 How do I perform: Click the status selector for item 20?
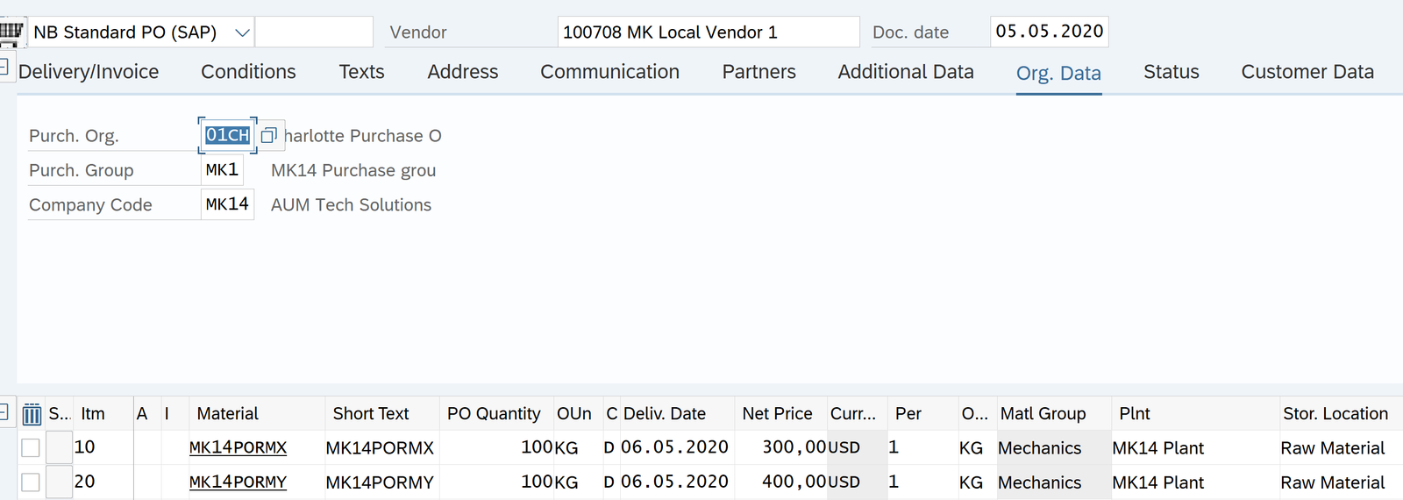pos(59,482)
